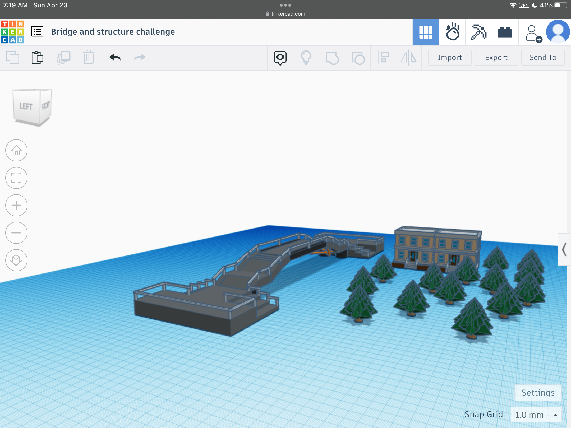Click the design title Bridge and structure challenge
Image resolution: width=571 pixels, height=428 pixels.
(x=113, y=32)
